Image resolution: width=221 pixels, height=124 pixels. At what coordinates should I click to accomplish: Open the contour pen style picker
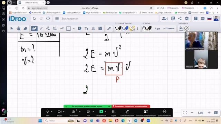point(147,28)
